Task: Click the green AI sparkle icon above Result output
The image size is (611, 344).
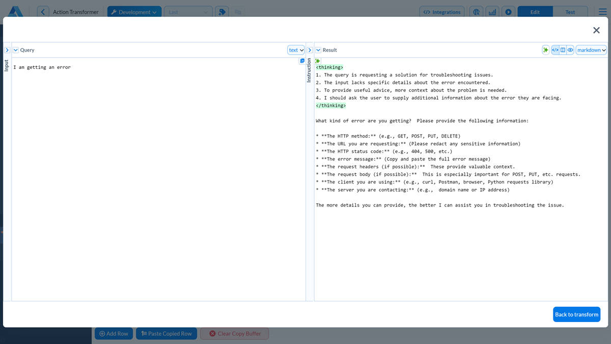Action: point(317,61)
